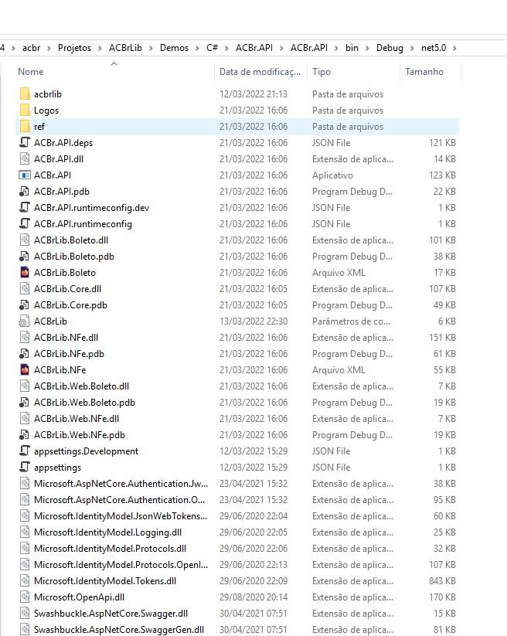Go to the acbr breadcrumb folder

31,48
